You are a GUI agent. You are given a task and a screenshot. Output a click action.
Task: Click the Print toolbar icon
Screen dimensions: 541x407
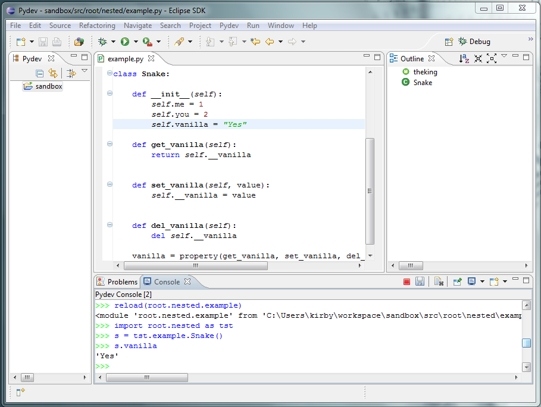tap(57, 42)
